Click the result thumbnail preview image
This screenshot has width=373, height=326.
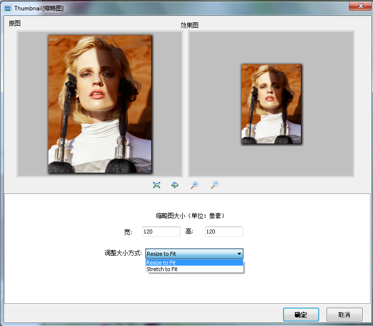[x=271, y=104]
